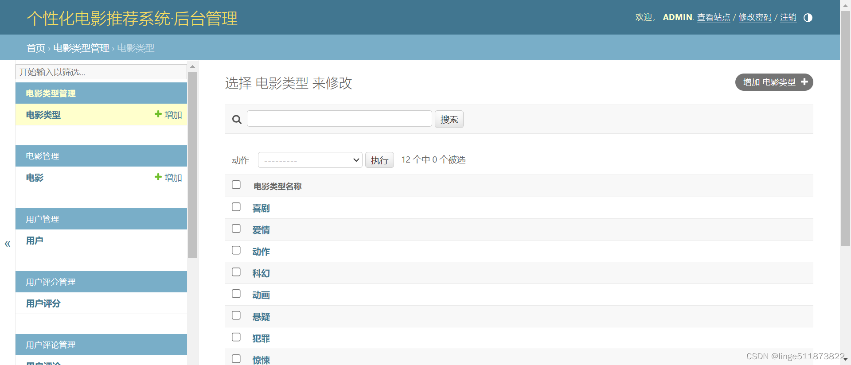This screenshot has width=851, height=365.
Task: Open the 动作 genre entry
Action: tap(261, 252)
